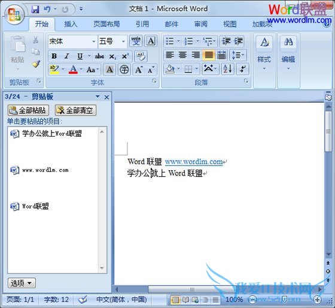Click the paragraph shading paint bucket
The image size is (335, 308).
(170, 69)
